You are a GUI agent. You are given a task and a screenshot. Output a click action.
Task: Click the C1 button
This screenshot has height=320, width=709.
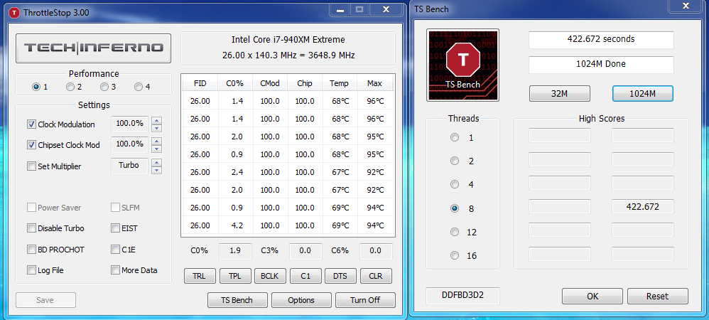pyautogui.click(x=305, y=276)
